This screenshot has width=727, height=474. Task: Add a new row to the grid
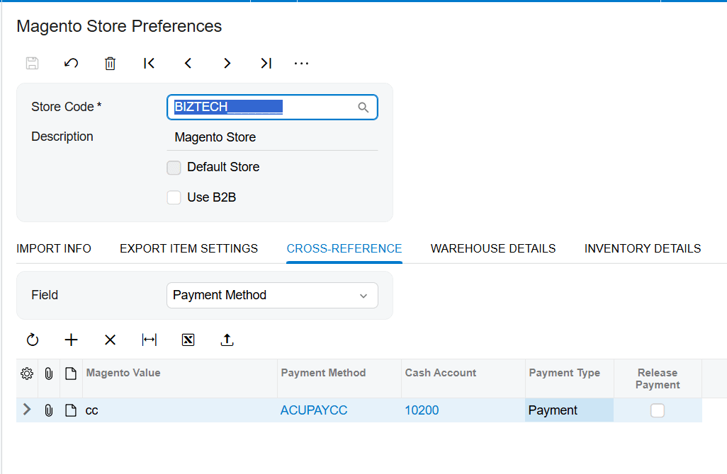[71, 340]
